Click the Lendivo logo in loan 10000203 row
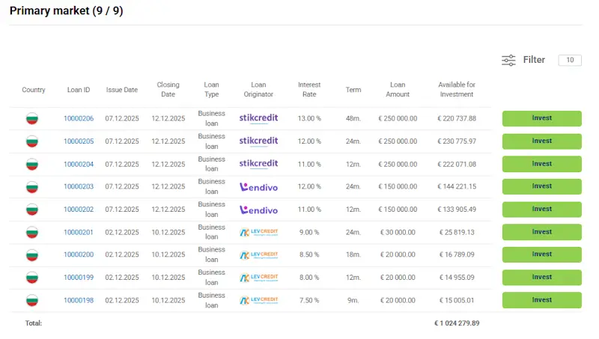599x339 pixels. 258,186
